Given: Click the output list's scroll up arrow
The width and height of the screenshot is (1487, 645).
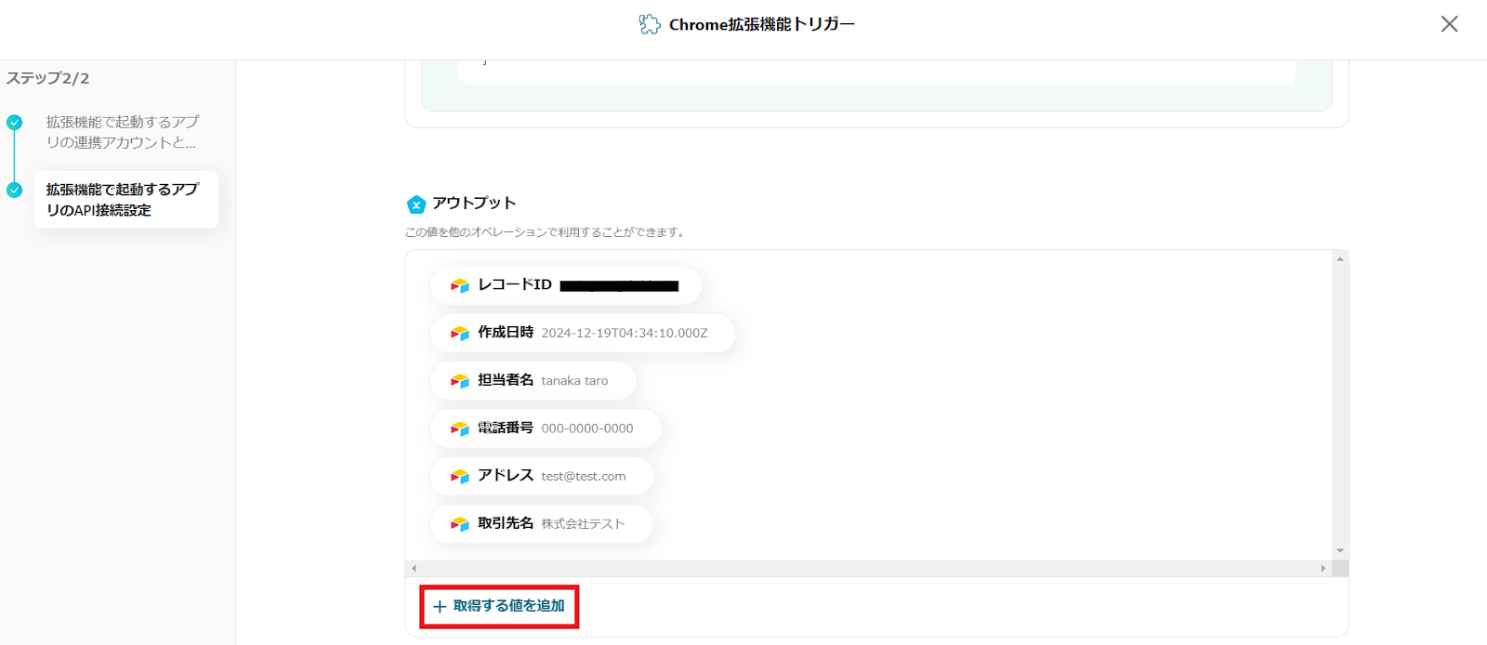Looking at the screenshot, I should point(1340,259).
